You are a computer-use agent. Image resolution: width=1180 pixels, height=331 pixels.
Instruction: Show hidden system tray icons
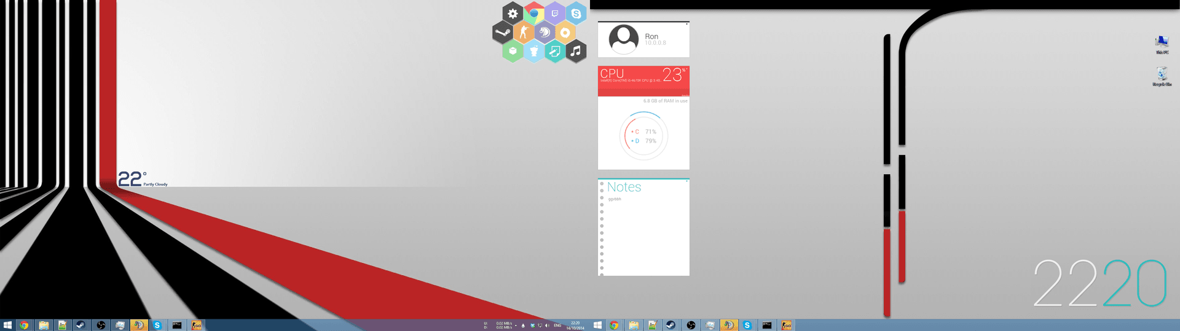pyautogui.click(x=516, y=325)
